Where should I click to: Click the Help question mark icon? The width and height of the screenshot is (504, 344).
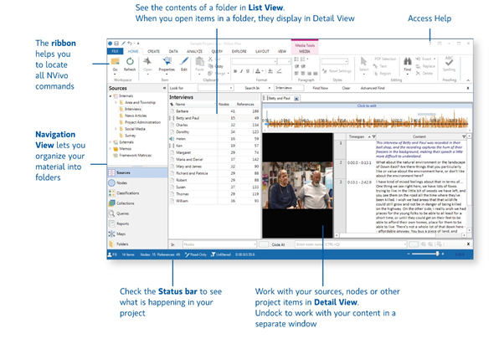(429, 44)
